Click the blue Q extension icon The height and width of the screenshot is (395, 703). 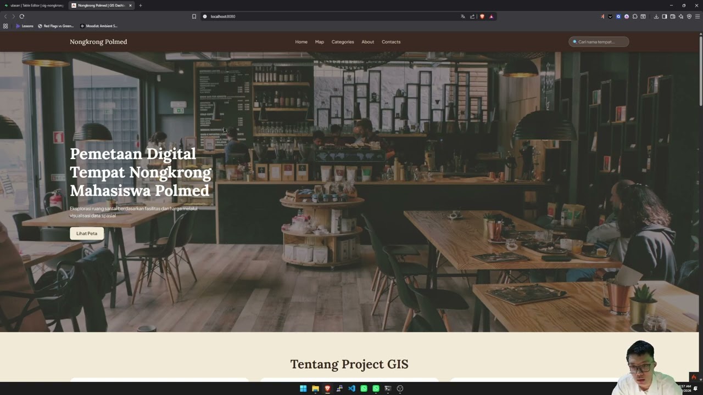point(618,16)
